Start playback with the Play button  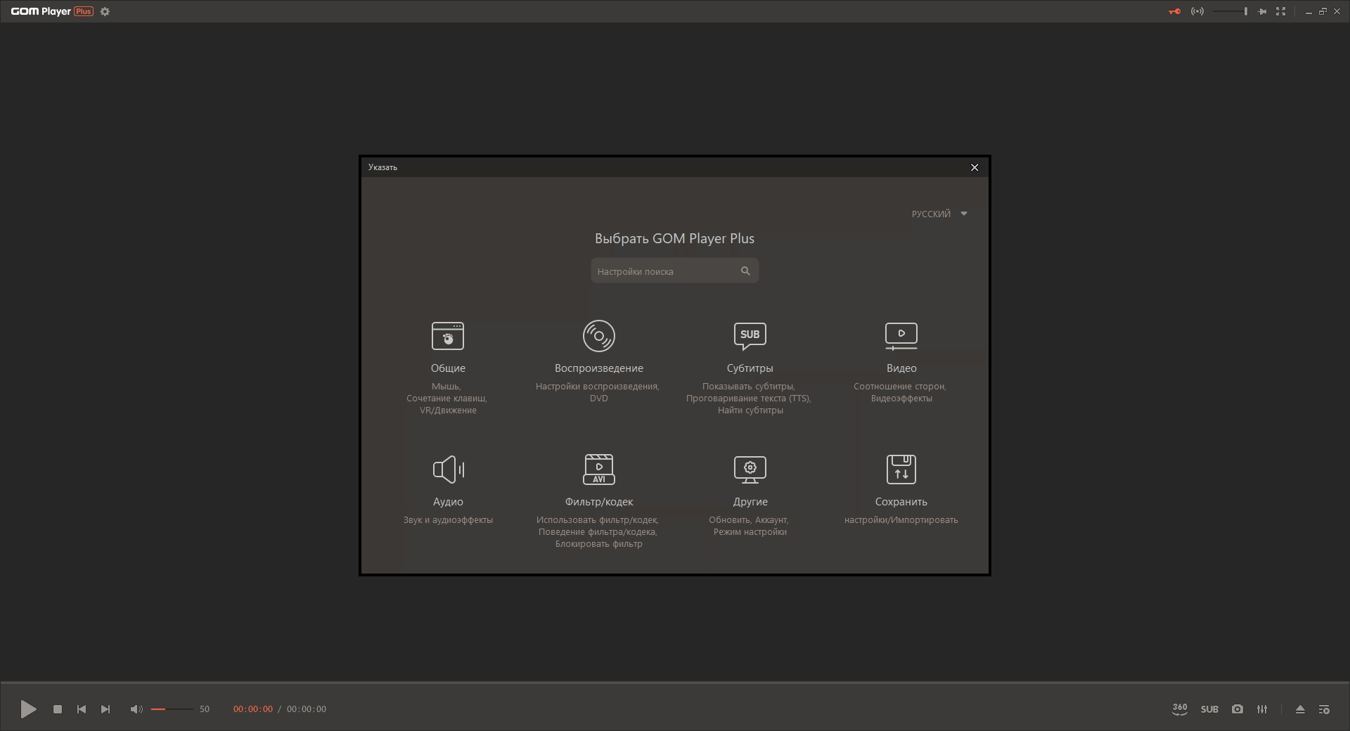click(x=28, y=709)
